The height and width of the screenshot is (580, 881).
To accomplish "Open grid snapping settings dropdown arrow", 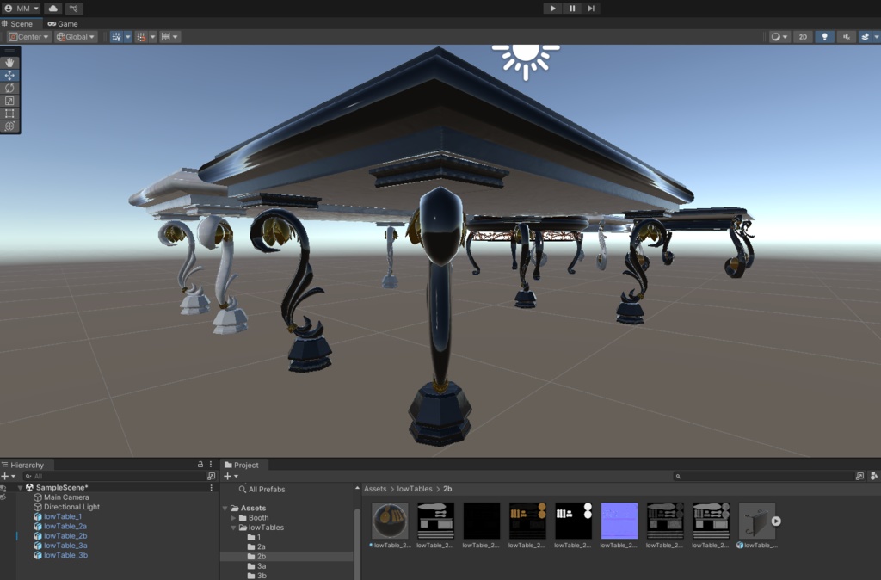I will [152, 37].
